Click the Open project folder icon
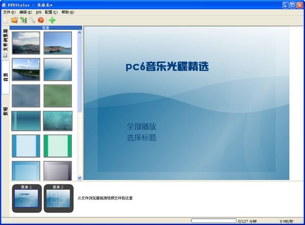This screenshot has width=305, height=225. point(14,20)
